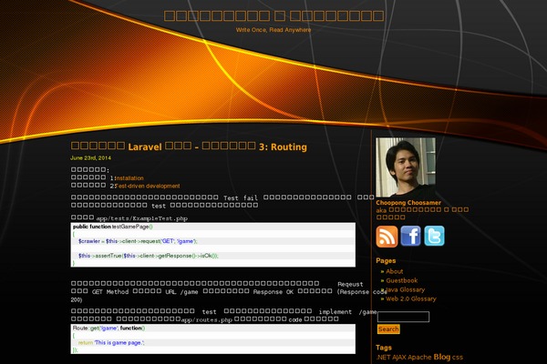The height and width of the screenshot is (364, 547).
Task: Open the Blog tag
Action: coord(442,357)
